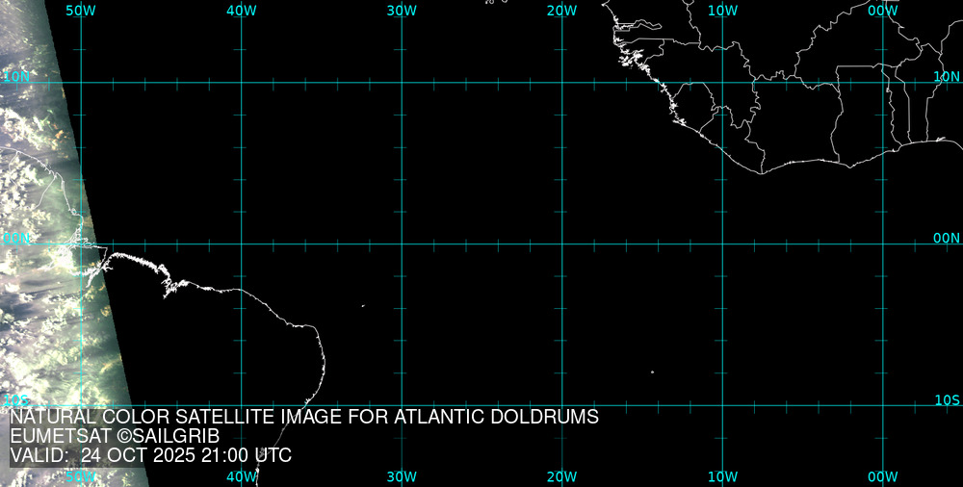Click the 20W longitude label along the bottom

[x=561, y=476]
